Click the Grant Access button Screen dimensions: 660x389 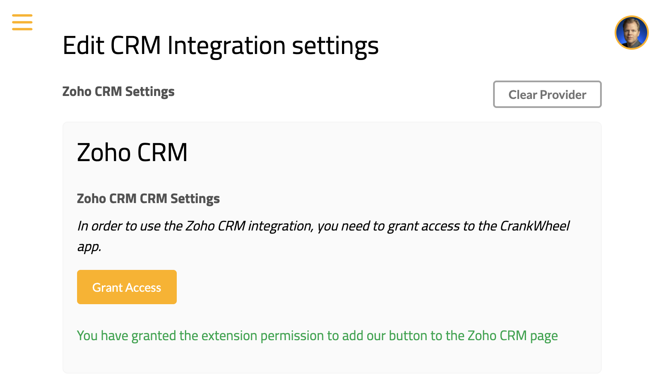(127, 287)
